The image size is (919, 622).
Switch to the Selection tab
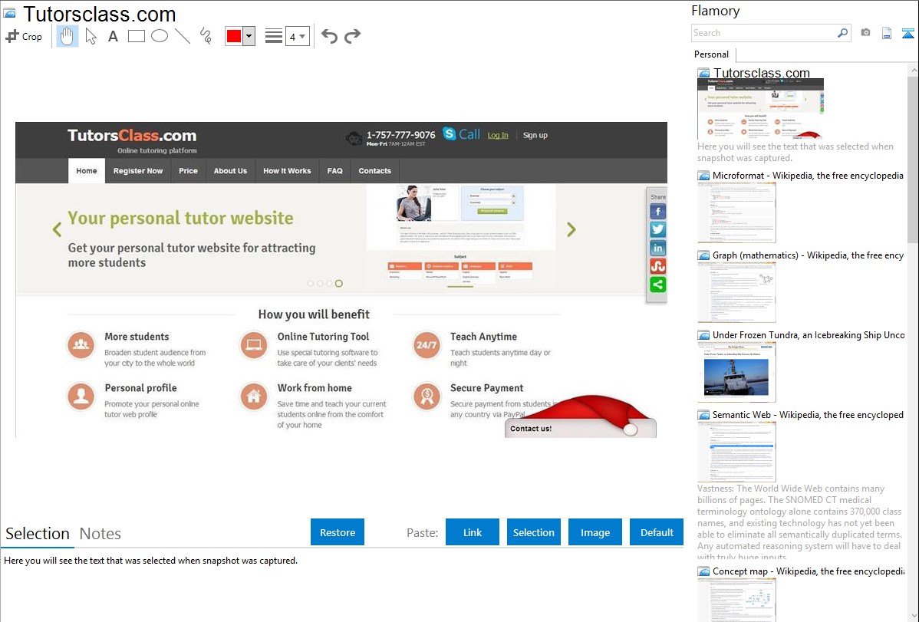(38, 534)
